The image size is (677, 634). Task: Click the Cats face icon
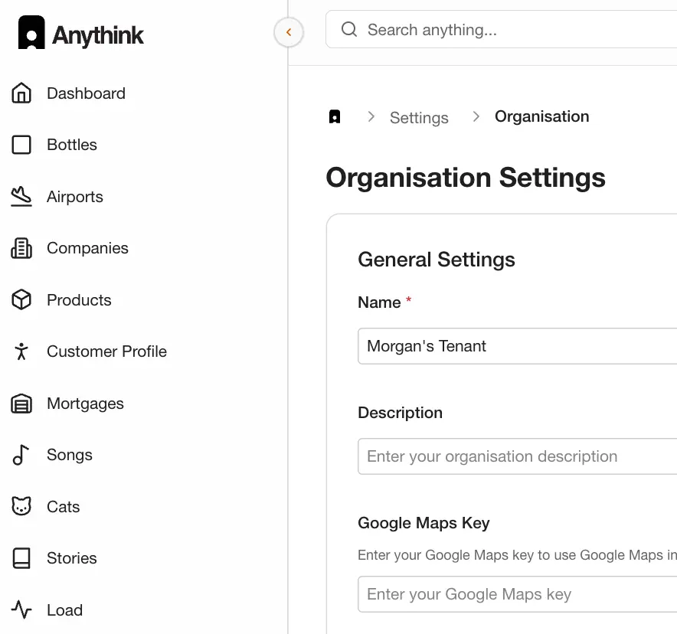[21, 506]
